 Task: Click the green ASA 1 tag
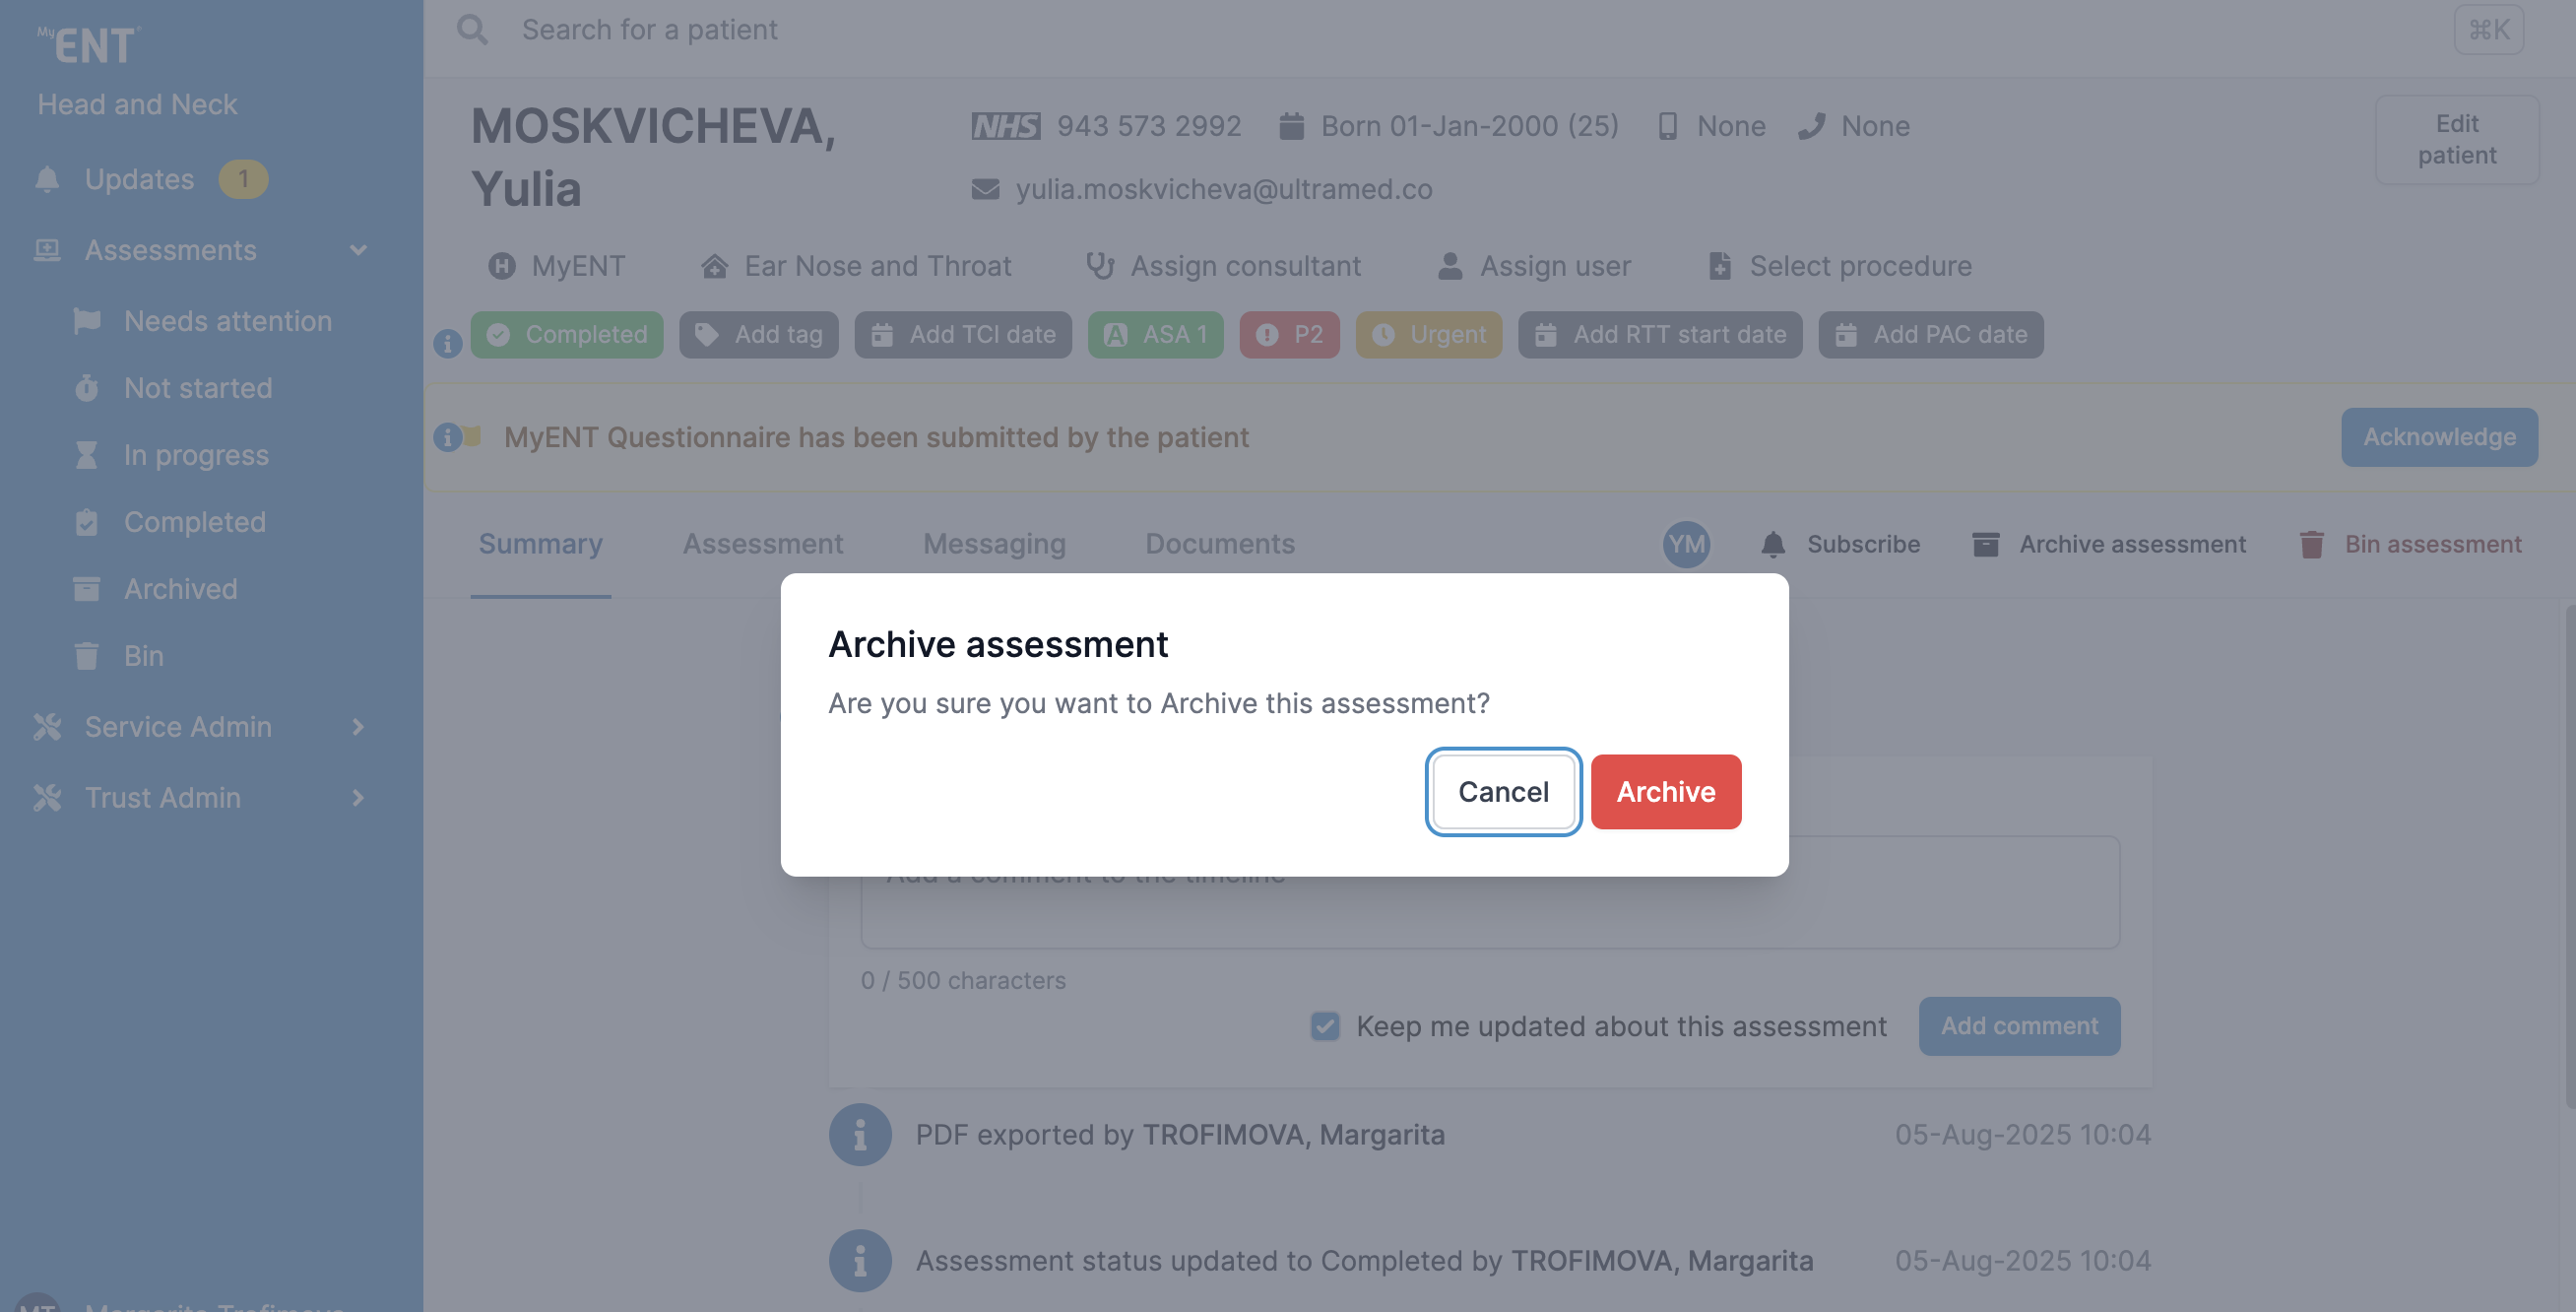click(x=1155, y=334)
